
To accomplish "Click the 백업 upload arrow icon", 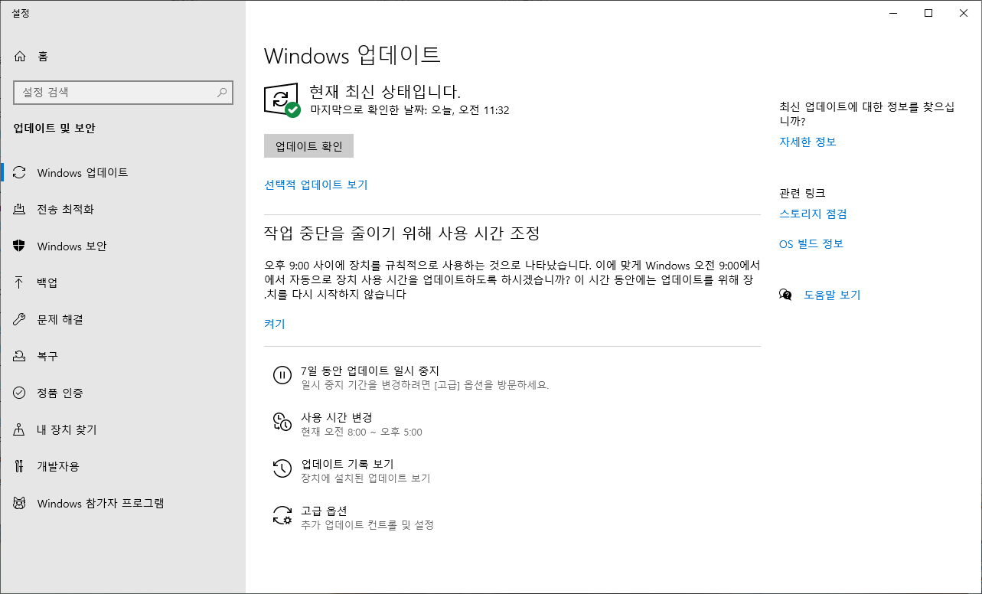I will [x=20, y=283].
